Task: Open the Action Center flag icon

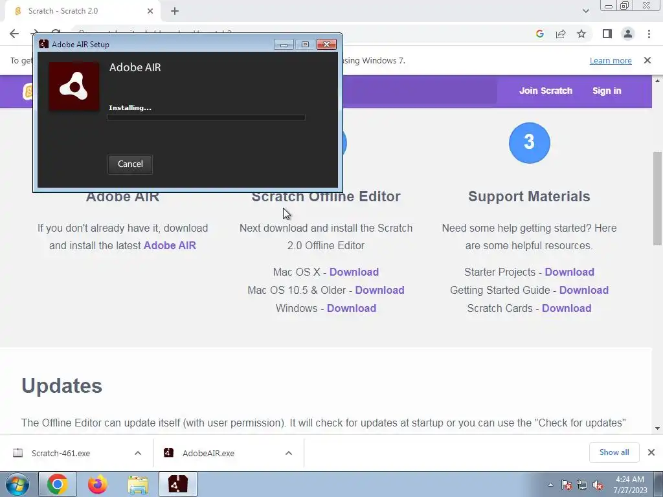Action: 566,485
